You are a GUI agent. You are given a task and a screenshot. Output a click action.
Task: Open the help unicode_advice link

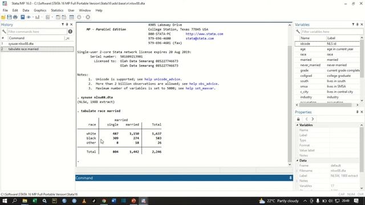click(163, 79)
